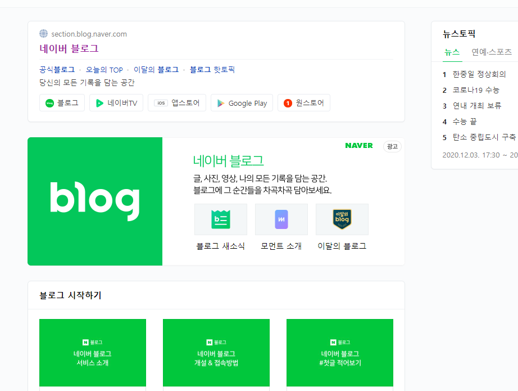Select the 뉴스 tab in 뉴스토픽
This screenshot has height=391, width=518.
click(x=452, y=52)
